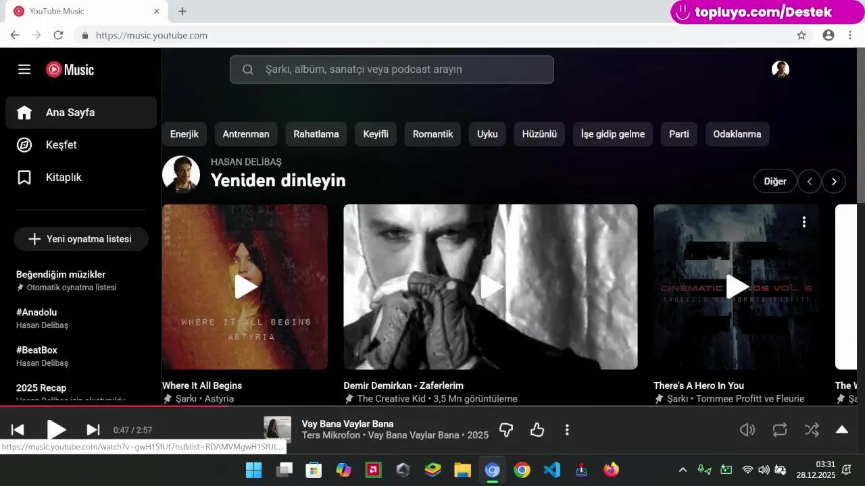
Task: Select the Odaklanma mood chip
Action: click(x=737, y=134)
